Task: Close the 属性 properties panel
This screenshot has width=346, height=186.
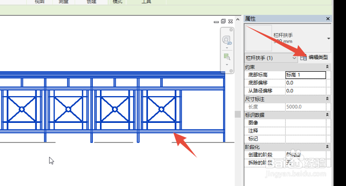Action: pos(328,19)
